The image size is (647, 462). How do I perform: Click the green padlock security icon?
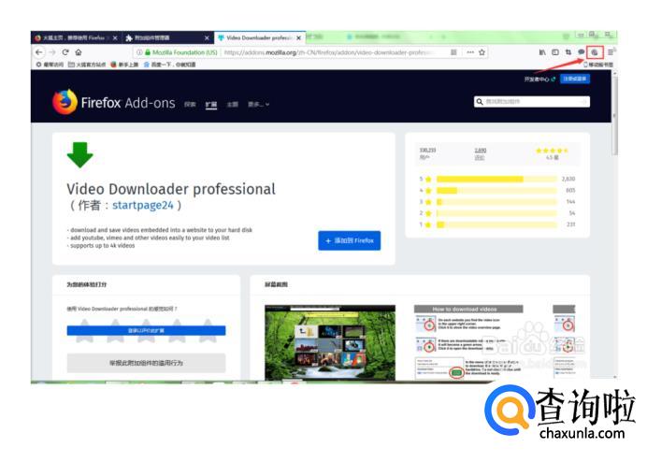148,52
